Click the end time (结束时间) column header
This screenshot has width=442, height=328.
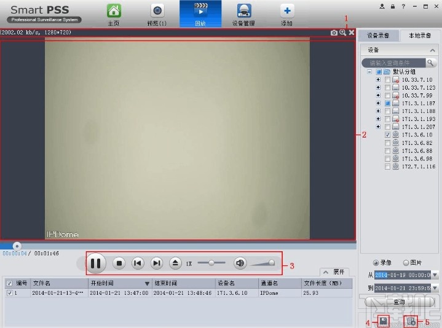[x=184, y=283]
